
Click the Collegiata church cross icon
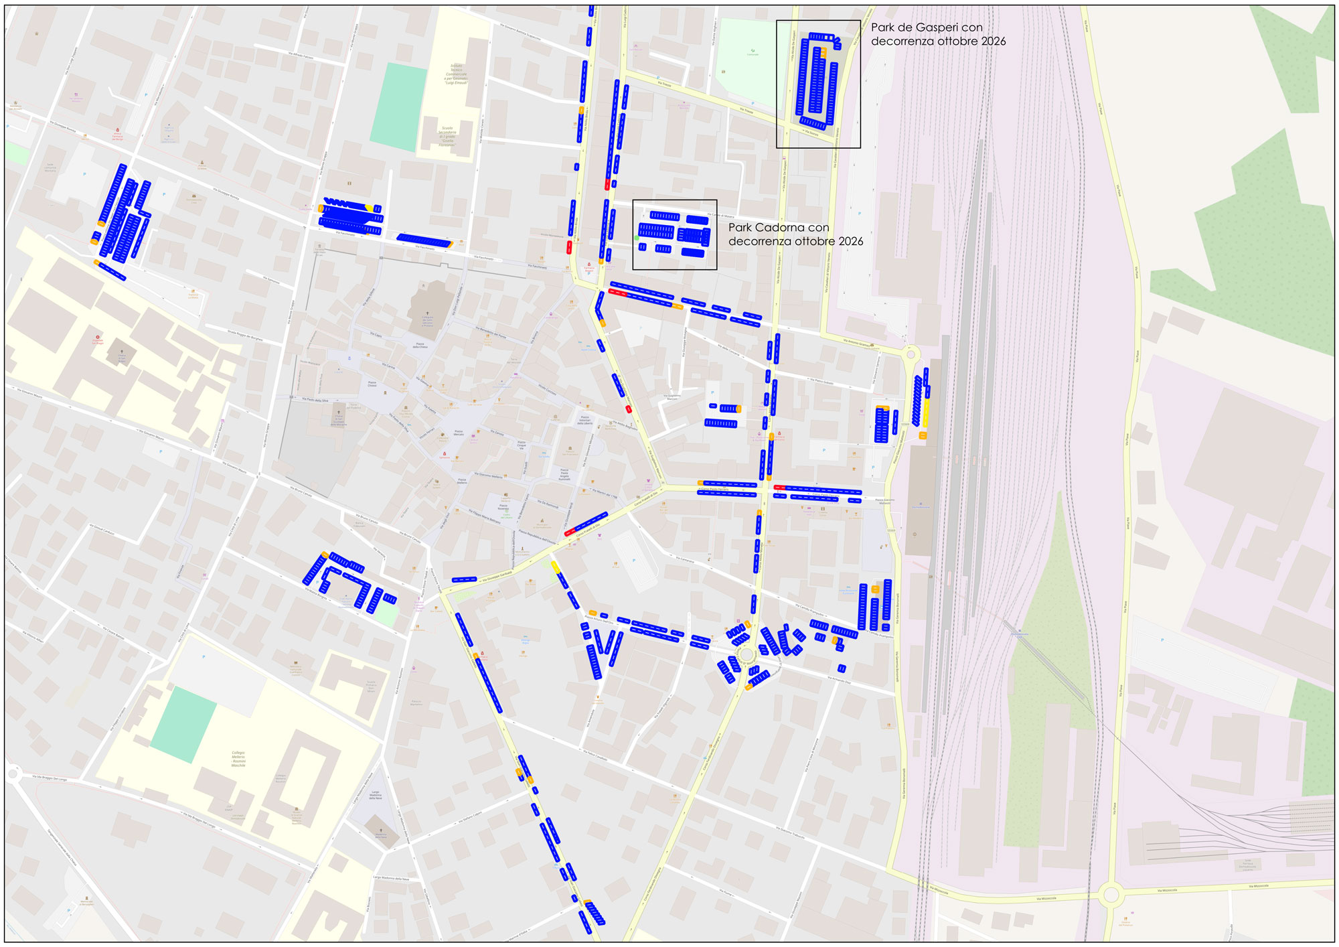click(427, 313)
